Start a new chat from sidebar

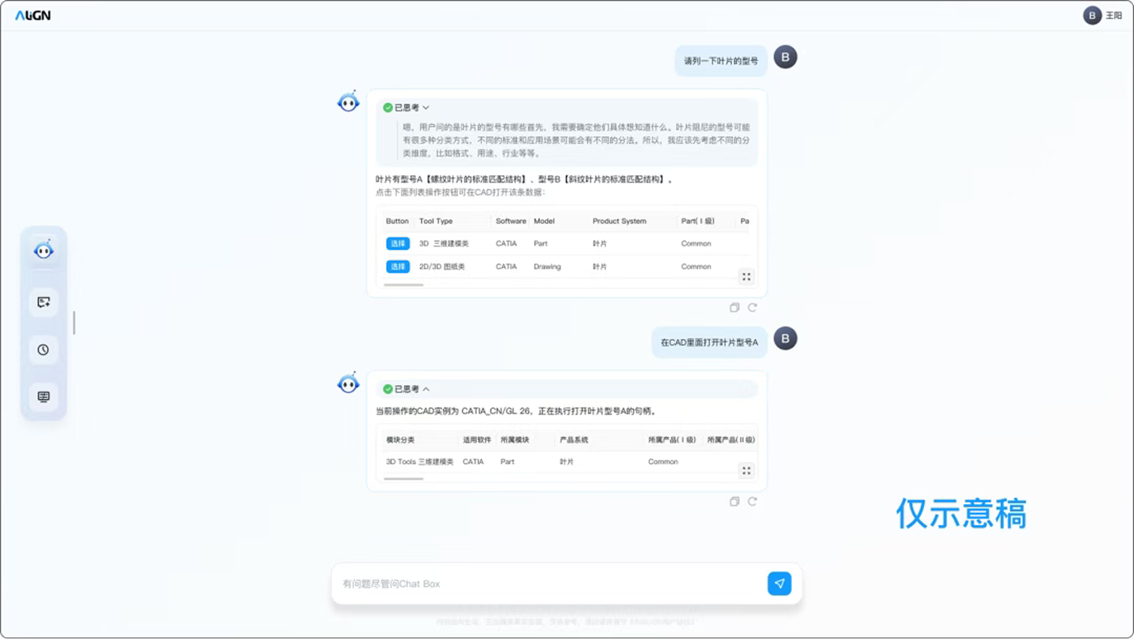click(43, 302)
